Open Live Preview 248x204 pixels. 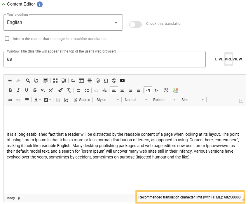coord(228,59)
